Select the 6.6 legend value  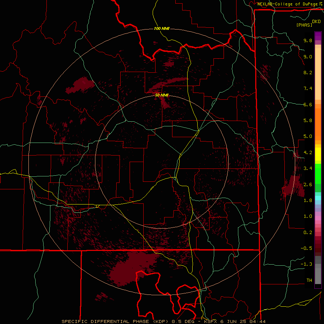click(x=308, y=104)
